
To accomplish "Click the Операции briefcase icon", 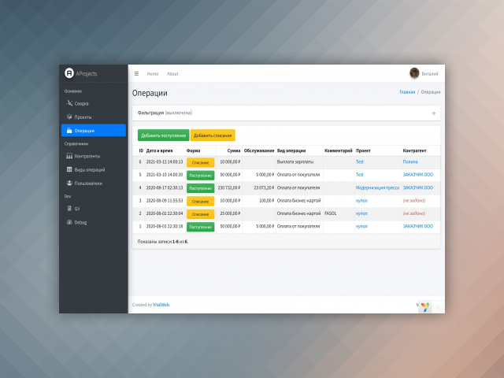I will (x=69, y=130).
